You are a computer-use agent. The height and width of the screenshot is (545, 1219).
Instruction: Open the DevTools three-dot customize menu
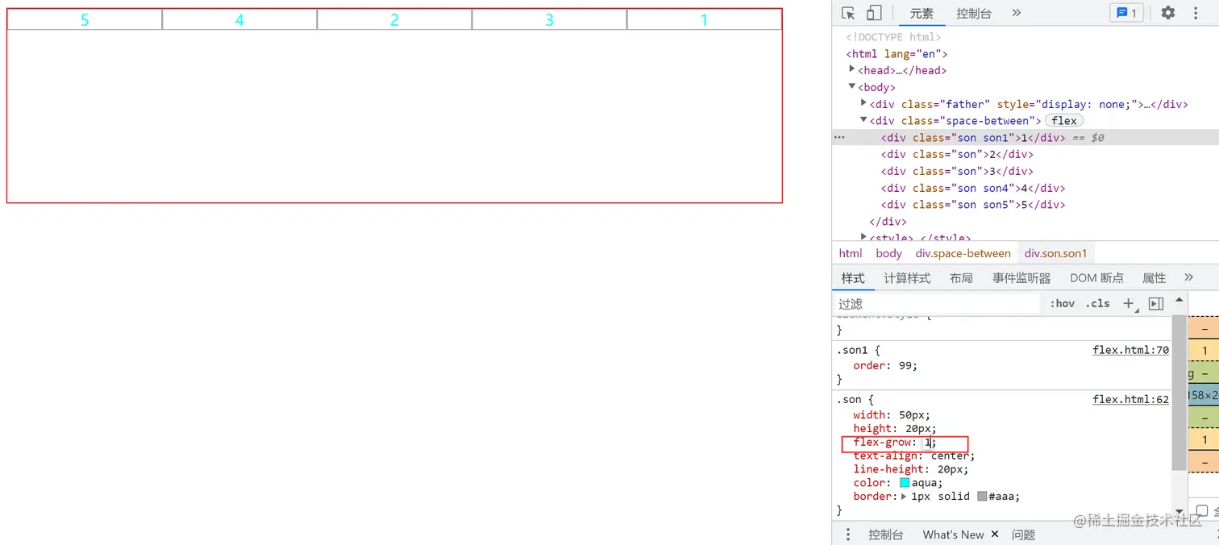pos(1196,13)
